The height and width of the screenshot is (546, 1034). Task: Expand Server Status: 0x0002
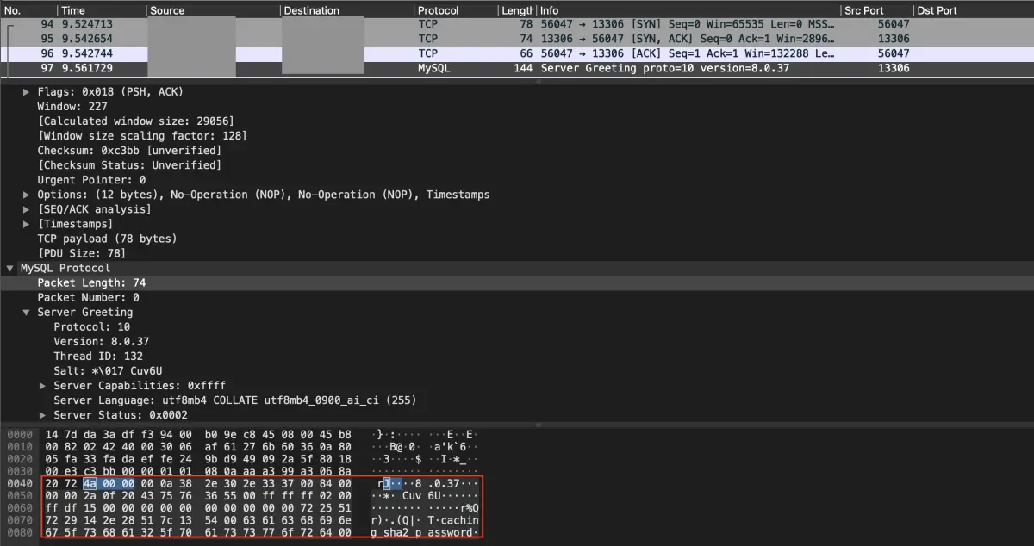[44, 415]
